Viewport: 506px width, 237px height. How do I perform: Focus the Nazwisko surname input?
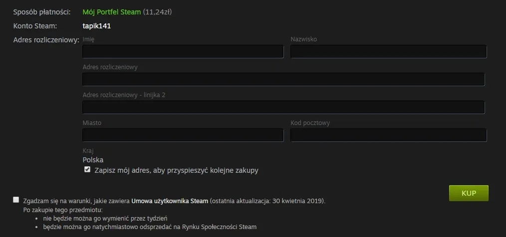388,52
